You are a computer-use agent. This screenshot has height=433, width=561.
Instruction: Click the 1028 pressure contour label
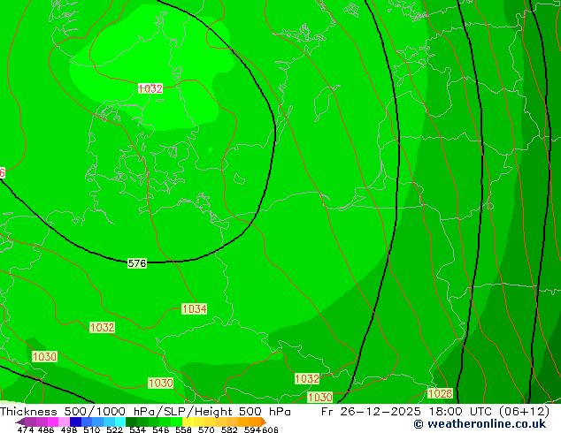(x=441, y=394)
